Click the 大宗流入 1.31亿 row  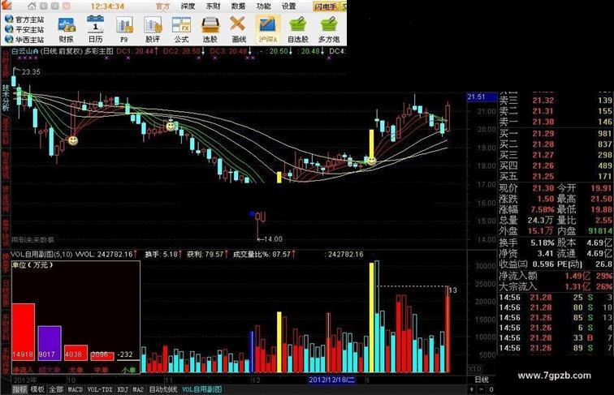point(556,286)
